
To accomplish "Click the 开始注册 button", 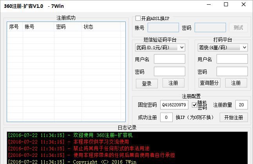I will coord(234,117).
